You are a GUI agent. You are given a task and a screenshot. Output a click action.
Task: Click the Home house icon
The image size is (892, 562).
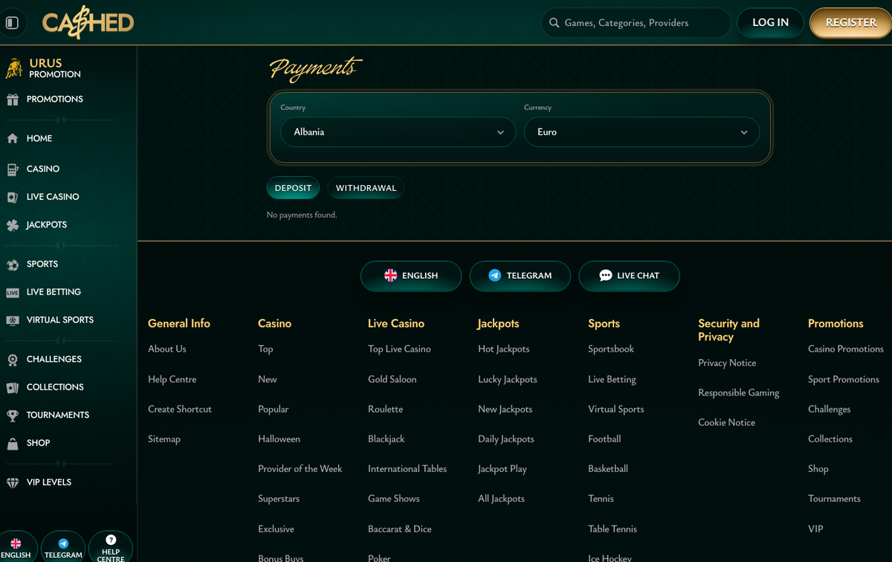(13, 138)
